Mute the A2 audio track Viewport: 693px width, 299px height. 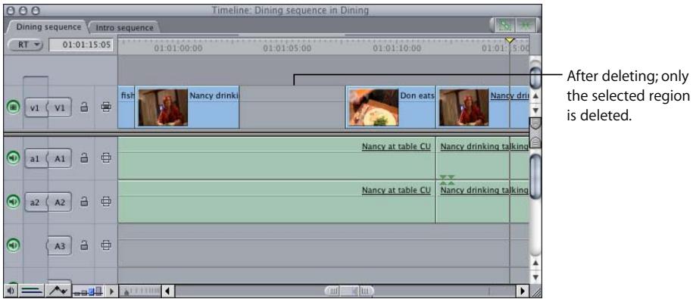coord(14,201)
